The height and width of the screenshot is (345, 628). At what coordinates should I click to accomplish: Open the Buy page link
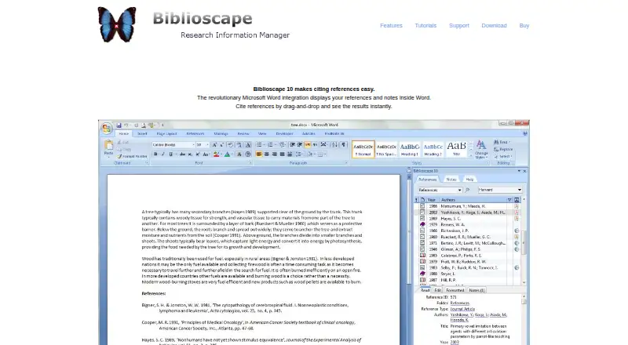point(524,25)
